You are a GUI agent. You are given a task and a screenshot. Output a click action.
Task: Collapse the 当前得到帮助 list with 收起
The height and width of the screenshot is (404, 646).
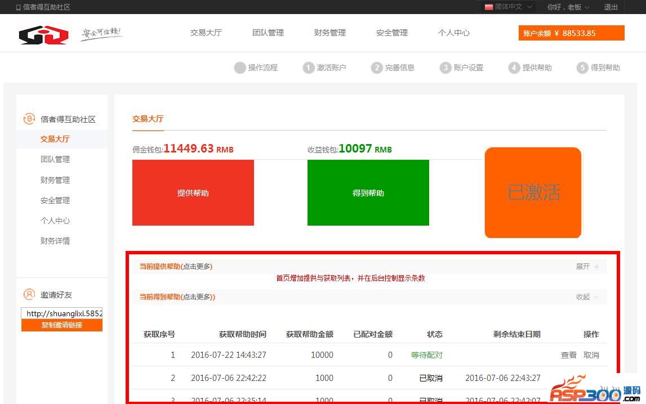click(587, 297)
